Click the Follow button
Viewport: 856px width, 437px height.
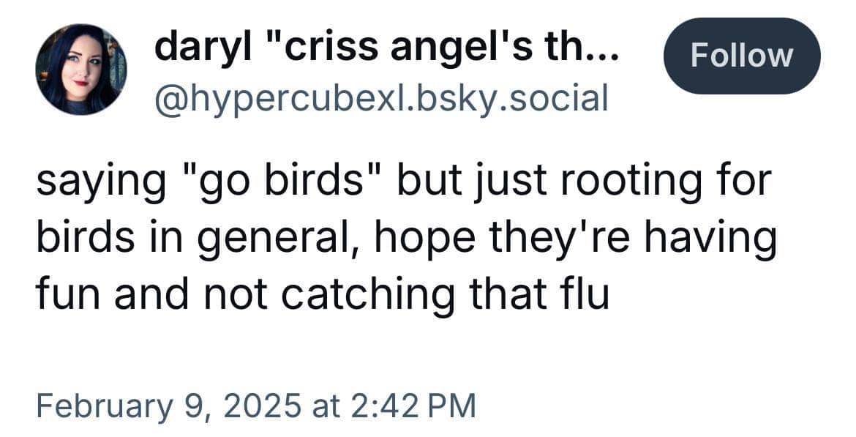741,56
